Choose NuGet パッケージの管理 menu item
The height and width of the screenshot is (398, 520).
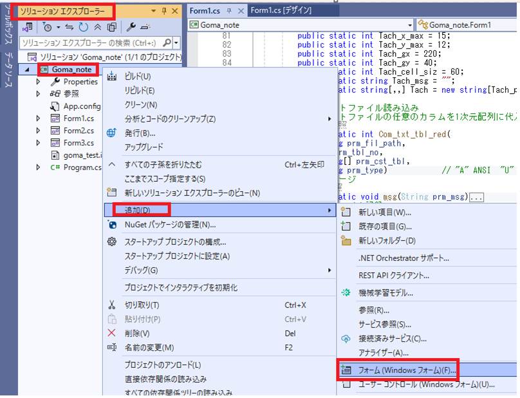point(170,225)
